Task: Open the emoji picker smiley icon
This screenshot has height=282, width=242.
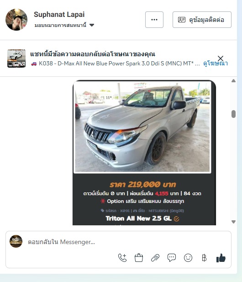Action: pos(188,258)
